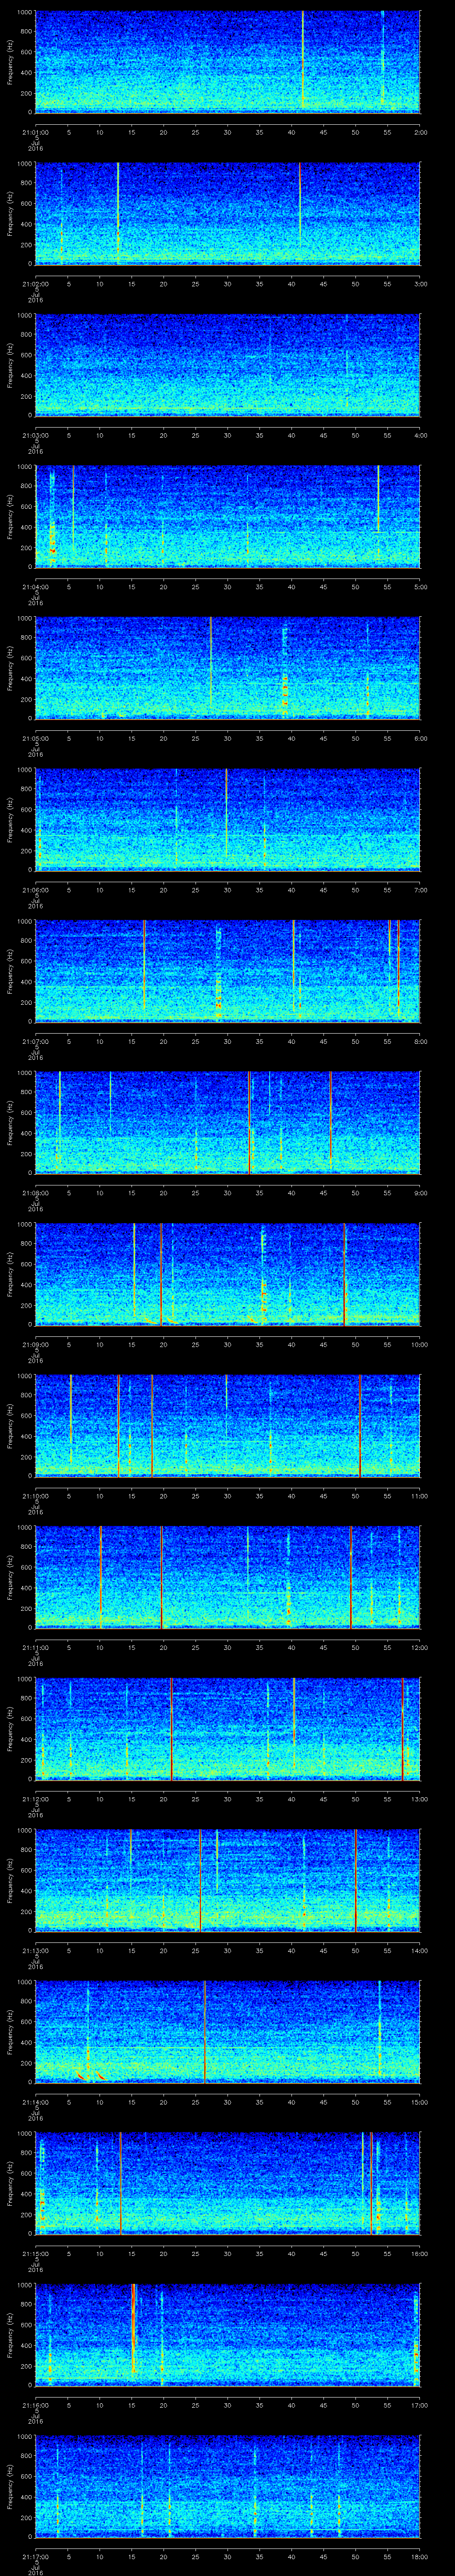
Task: Pick the '21:09:00' time axis label
Action: (x=35, y=1344)
